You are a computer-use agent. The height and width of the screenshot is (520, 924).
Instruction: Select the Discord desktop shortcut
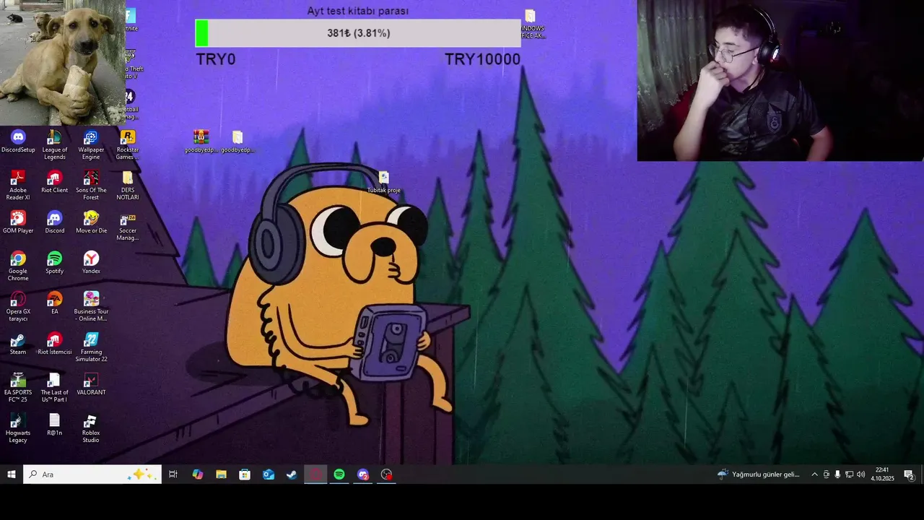[54, 222]
